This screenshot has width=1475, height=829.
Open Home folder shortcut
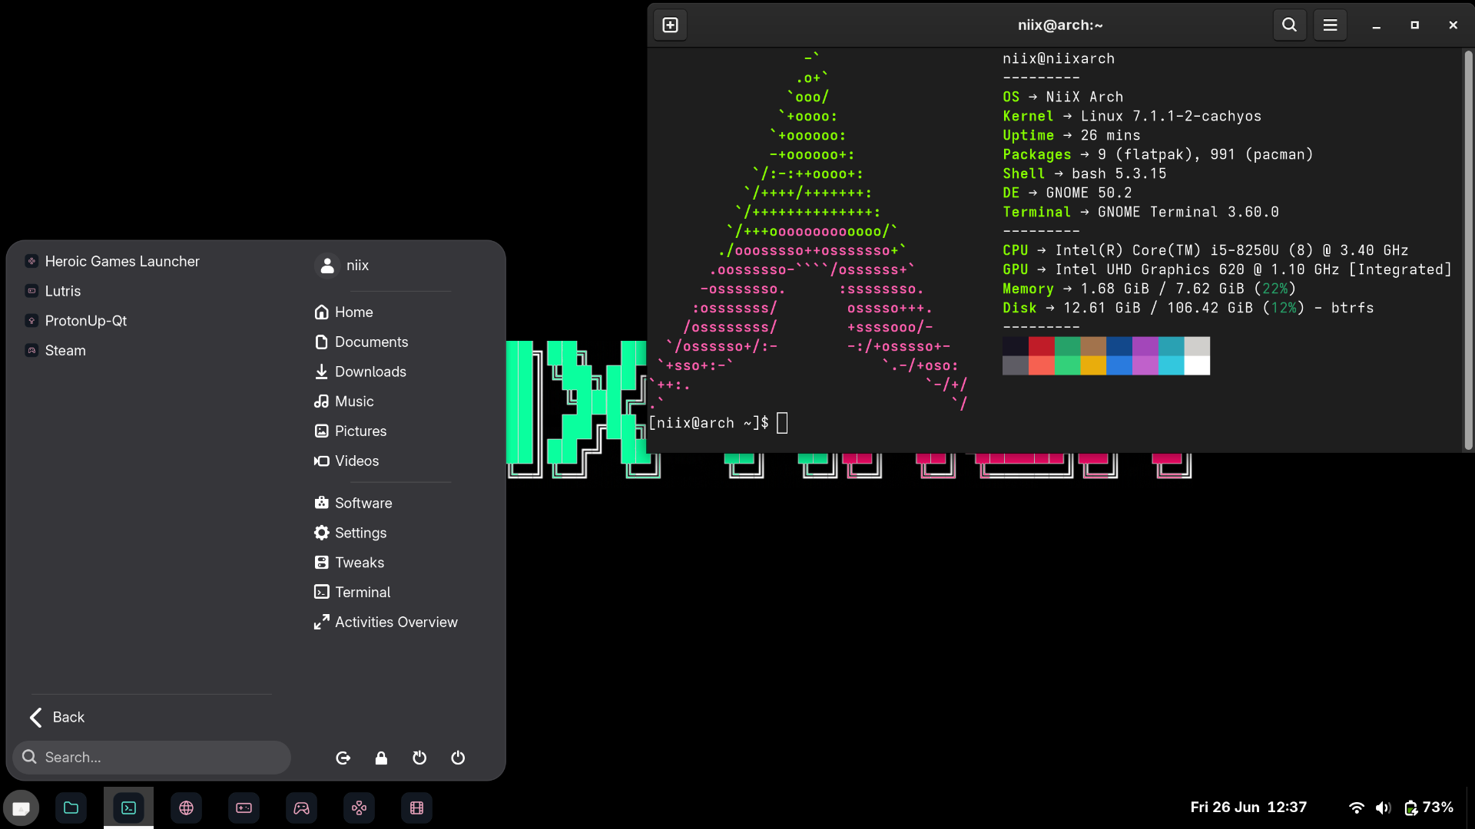[343, 312]
